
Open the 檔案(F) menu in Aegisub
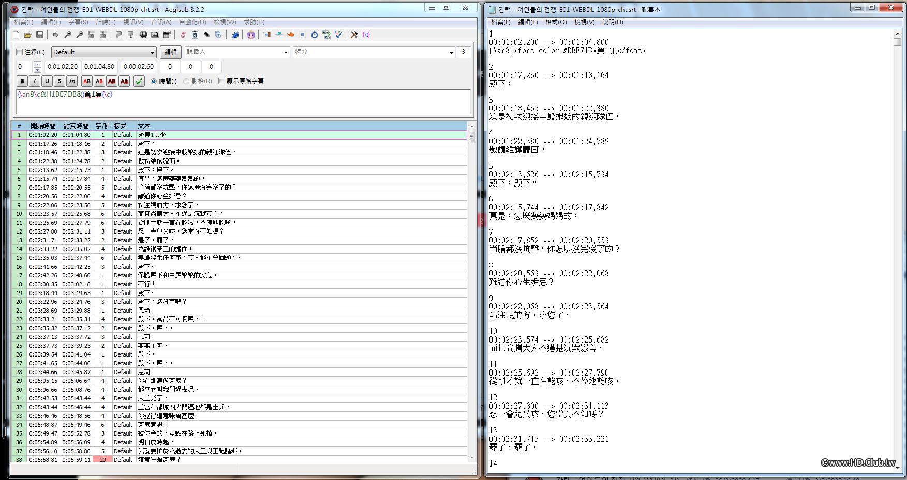pos(24,22)
